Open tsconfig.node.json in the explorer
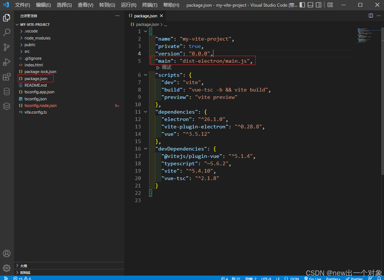The height and width of the screenshot is (280, 384). [69, 106]
